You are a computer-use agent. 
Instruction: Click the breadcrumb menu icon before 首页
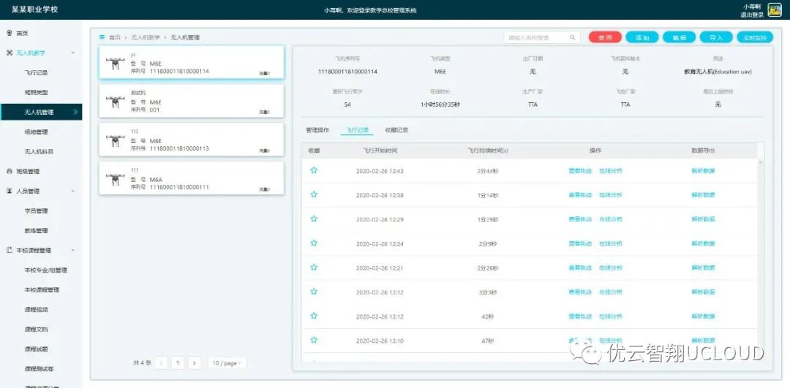[x=102, y=37]
